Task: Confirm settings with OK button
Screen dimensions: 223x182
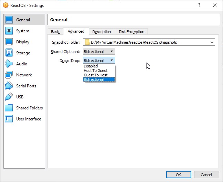Action: click(179, 175)
